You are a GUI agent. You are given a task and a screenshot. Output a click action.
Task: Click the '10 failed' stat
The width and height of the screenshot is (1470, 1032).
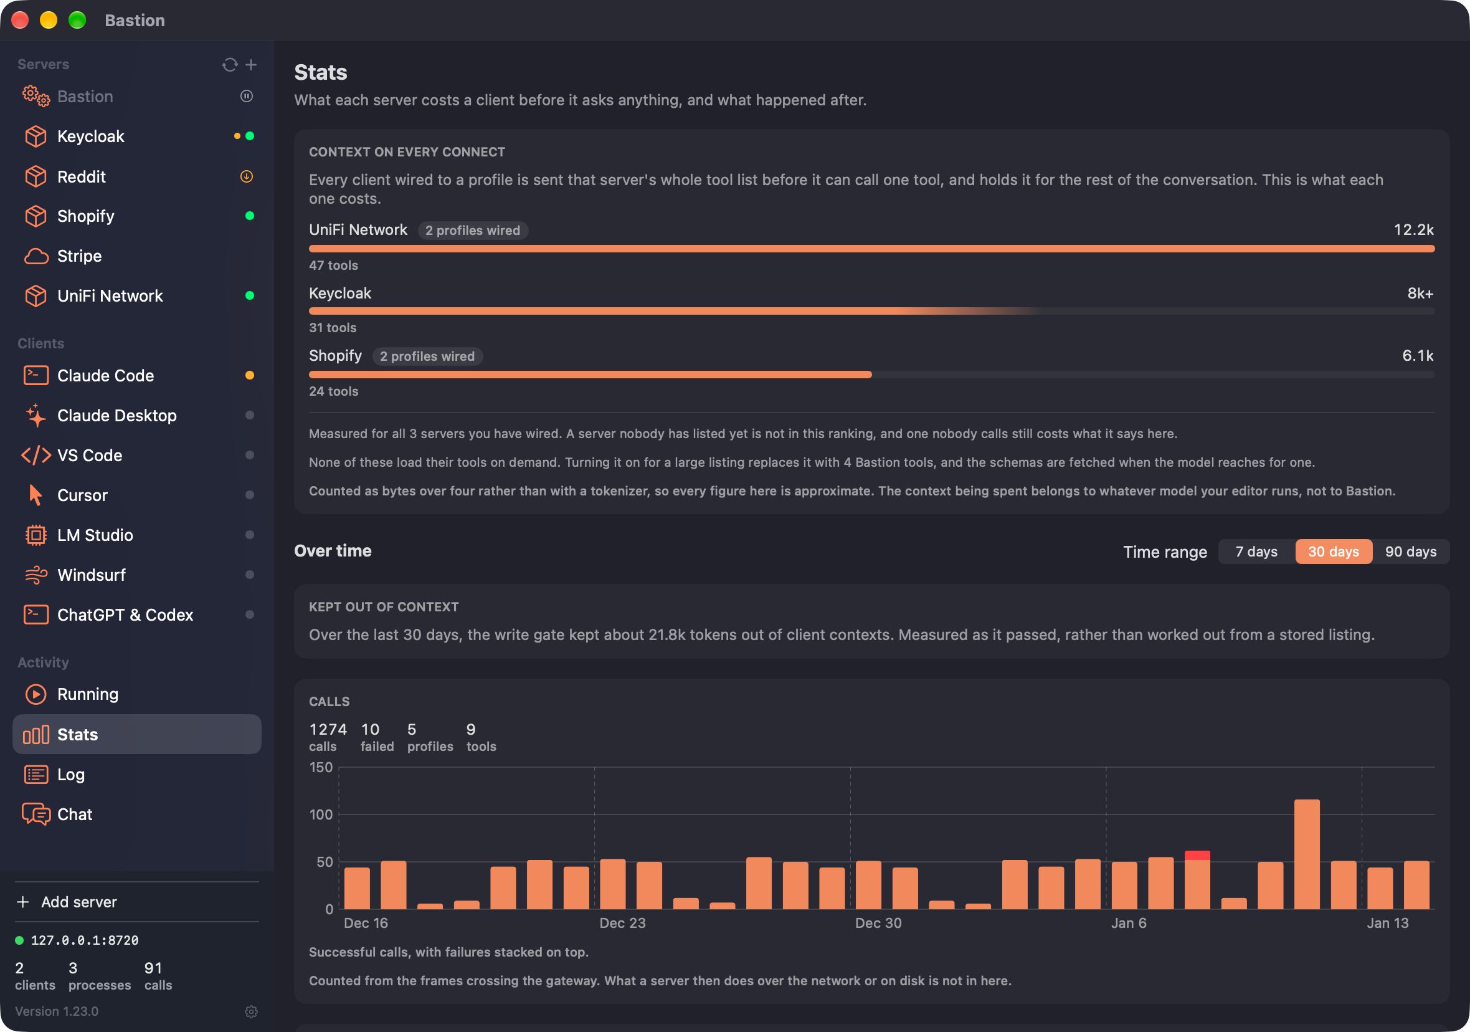pyautogui.click(x=376, y=737)
